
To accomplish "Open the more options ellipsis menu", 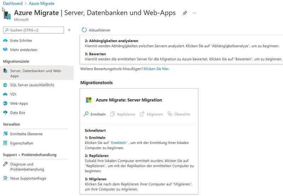I will pyautogui.click(x=194, y=13).
